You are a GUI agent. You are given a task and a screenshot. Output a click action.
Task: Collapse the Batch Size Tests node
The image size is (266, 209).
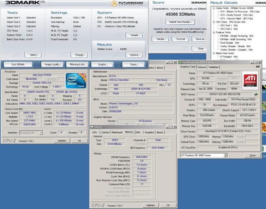[x=214, y=53]
